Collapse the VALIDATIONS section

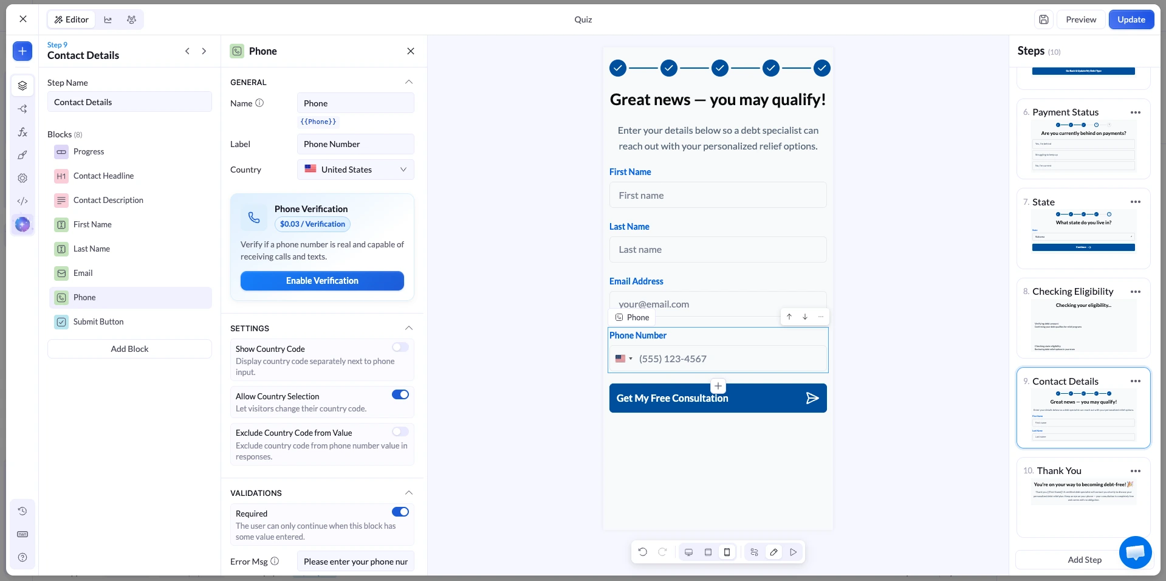tap(409, 493)
